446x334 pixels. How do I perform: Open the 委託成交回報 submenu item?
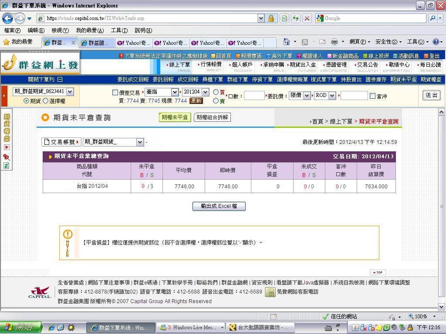coord(133,80)
